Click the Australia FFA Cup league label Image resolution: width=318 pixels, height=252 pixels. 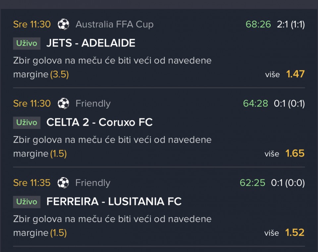(x=115, y=24)
